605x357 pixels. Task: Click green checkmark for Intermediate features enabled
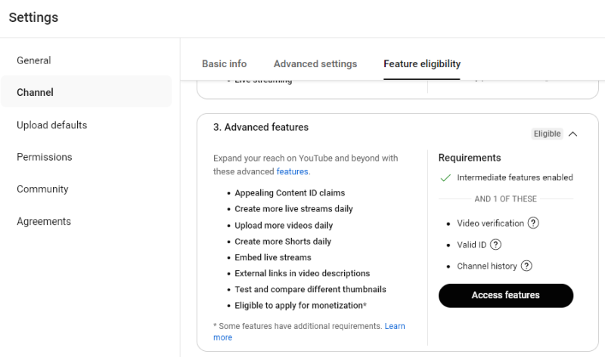445,178
